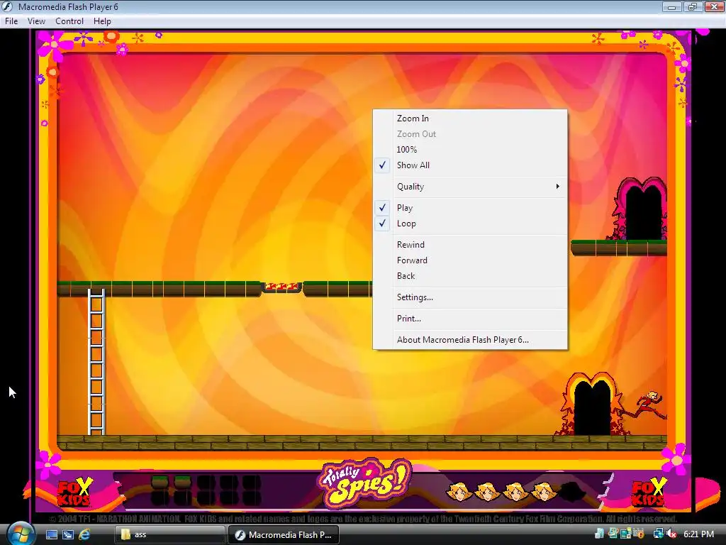Open the View menu
The image size is (726, 545).
tap(36, 21)
